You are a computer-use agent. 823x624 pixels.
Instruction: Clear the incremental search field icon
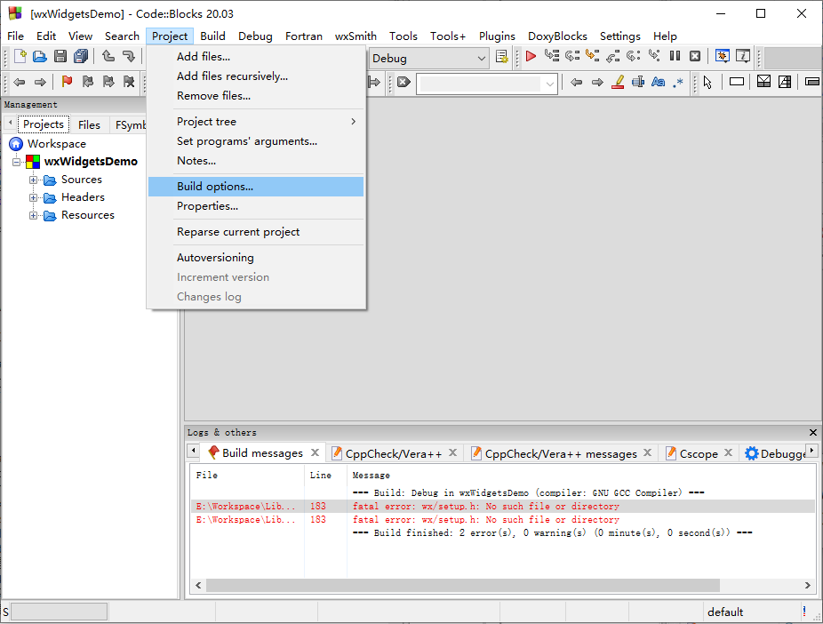(x=404, y=82)
